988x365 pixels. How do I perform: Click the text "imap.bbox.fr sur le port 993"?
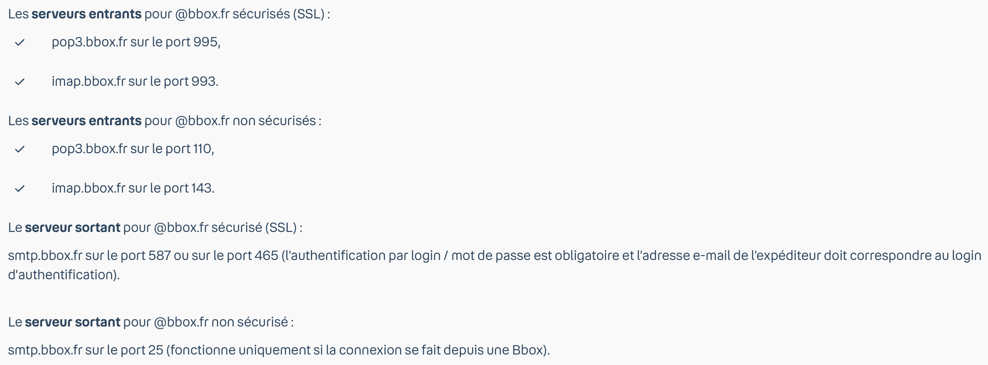(134, 81)
